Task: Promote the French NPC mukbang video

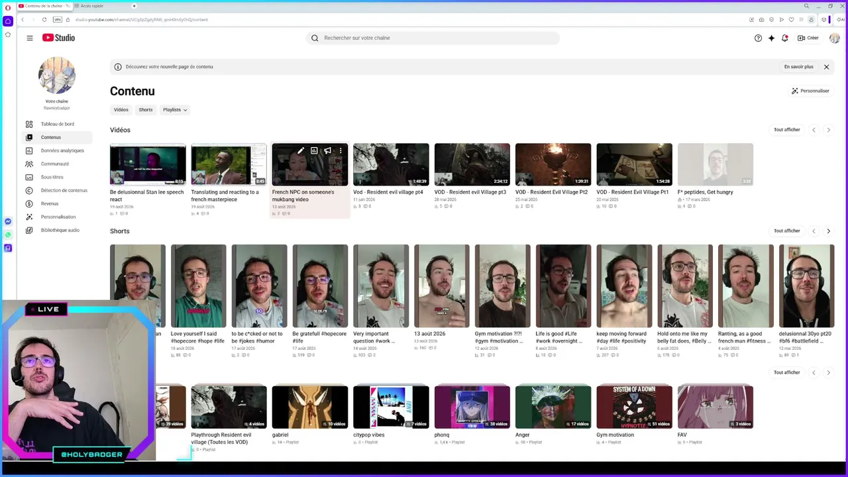Action: [327, 151]
